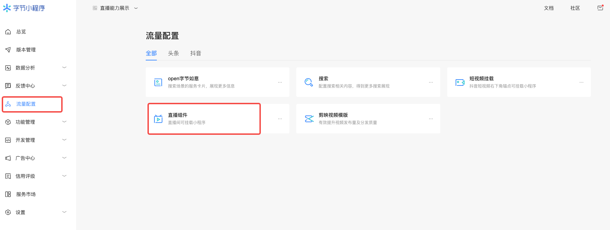This screenshot has width=610, height=230.
Task: Click the 反馈中心 sidebar label
Action: tap(25, 86)
